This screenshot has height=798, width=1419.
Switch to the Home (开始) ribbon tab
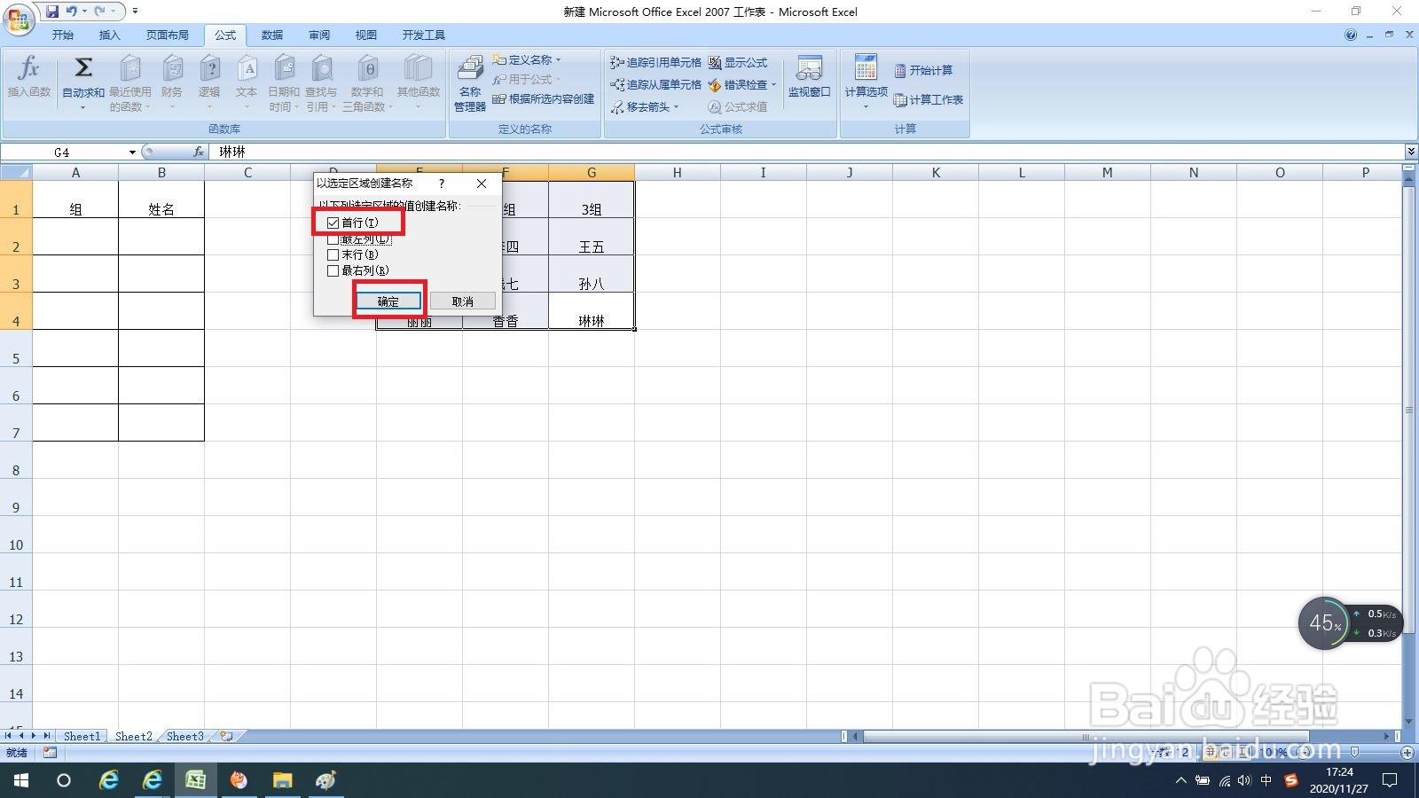coord(63,35)
